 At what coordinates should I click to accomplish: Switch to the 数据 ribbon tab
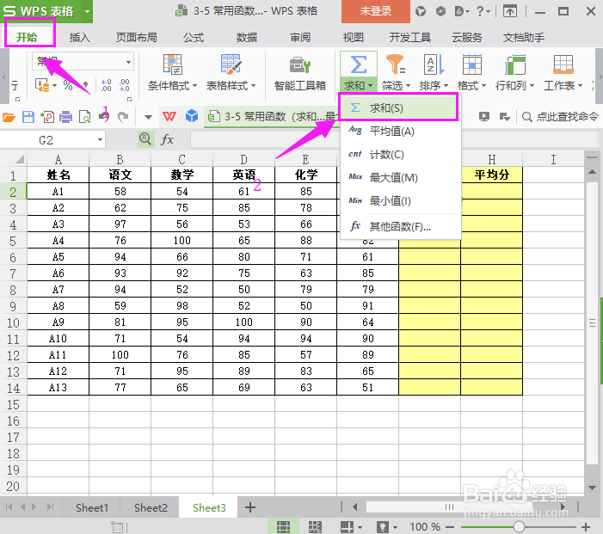click(x=247, y=37)
